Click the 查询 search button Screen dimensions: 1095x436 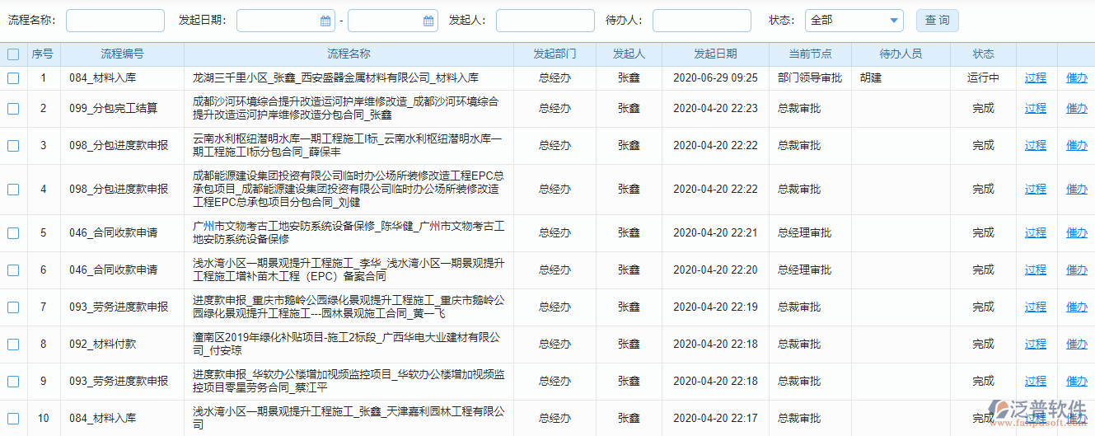[937, 21]
